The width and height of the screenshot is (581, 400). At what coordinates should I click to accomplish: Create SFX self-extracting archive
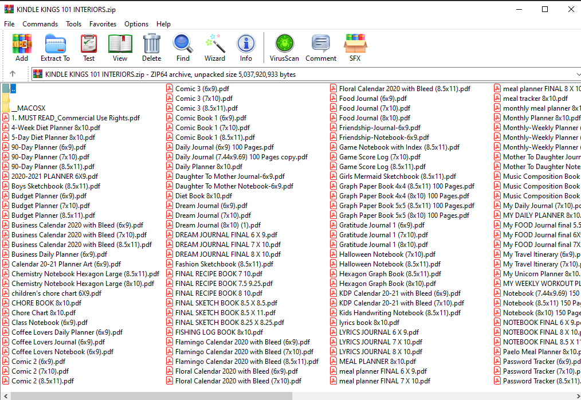(x=355, y=48)
